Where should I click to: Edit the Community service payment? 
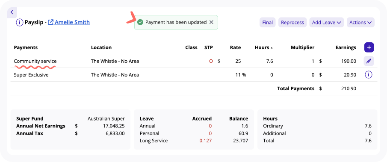(x=369, y=61)
